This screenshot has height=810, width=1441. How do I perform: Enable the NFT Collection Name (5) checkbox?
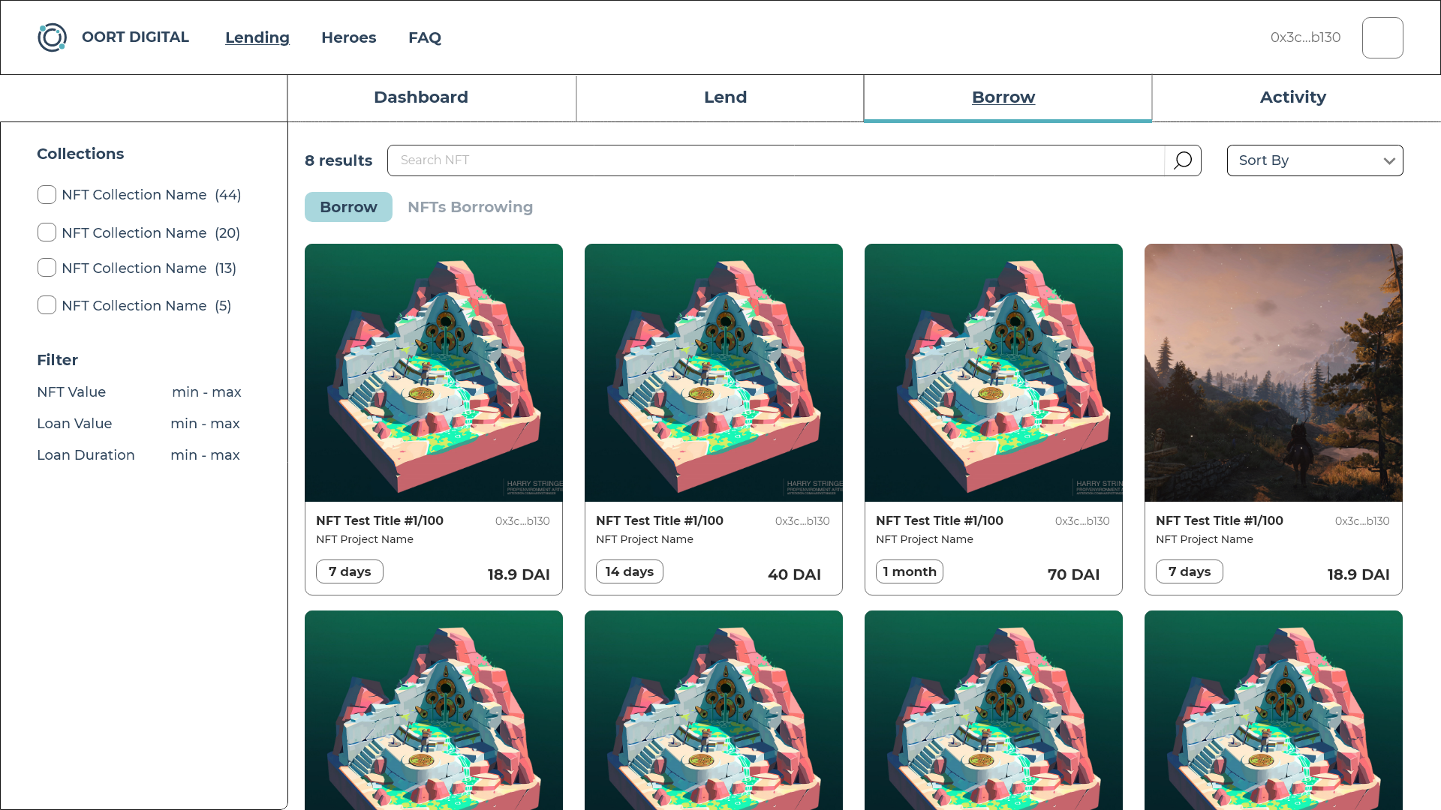coord(47,305)
